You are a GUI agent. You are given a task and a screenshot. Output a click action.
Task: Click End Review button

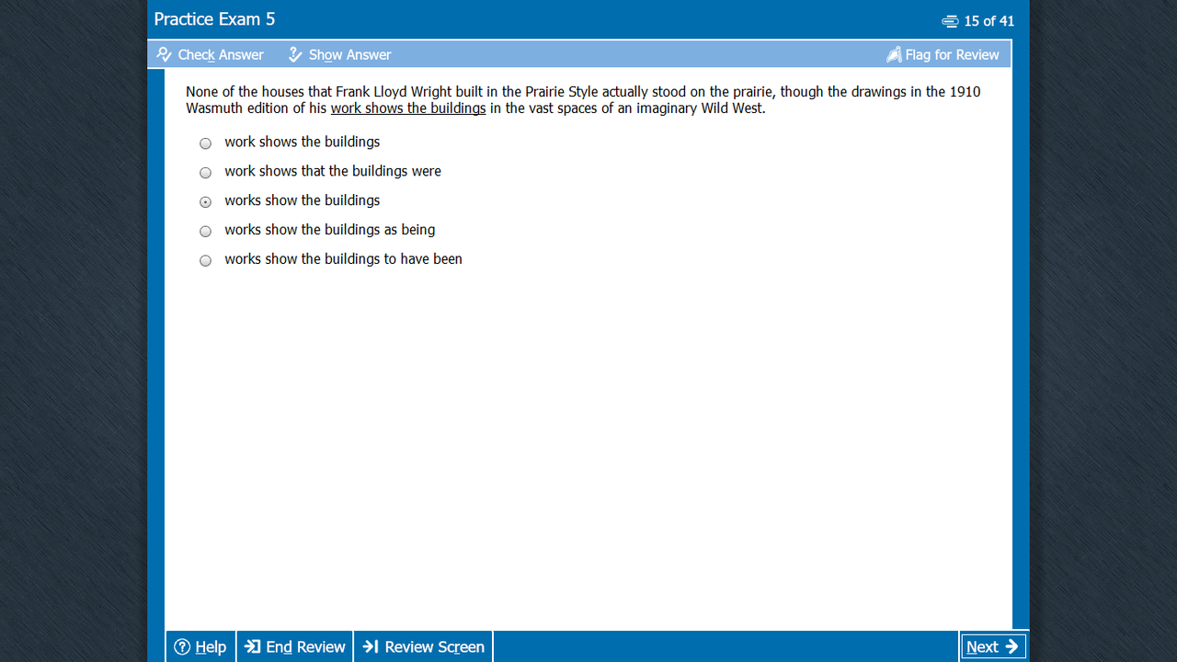point(295,646)
